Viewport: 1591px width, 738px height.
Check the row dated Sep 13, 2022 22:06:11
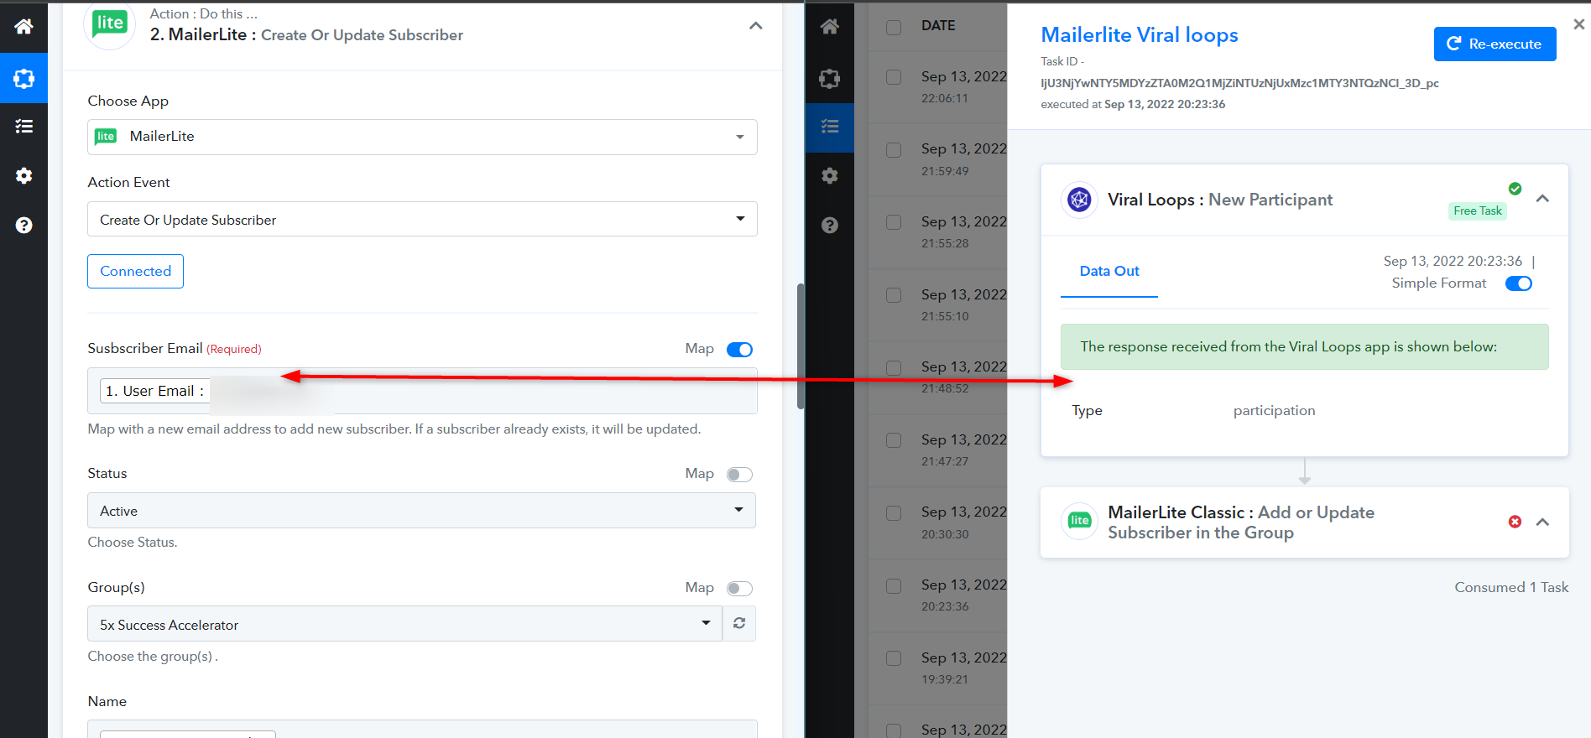coord(894,77)
